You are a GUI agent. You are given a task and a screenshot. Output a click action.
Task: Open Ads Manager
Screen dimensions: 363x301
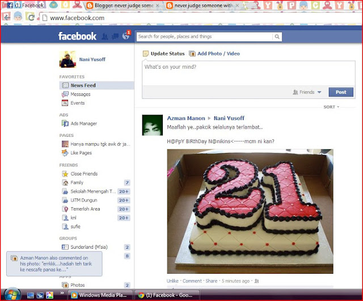click(x=83, y=124)
